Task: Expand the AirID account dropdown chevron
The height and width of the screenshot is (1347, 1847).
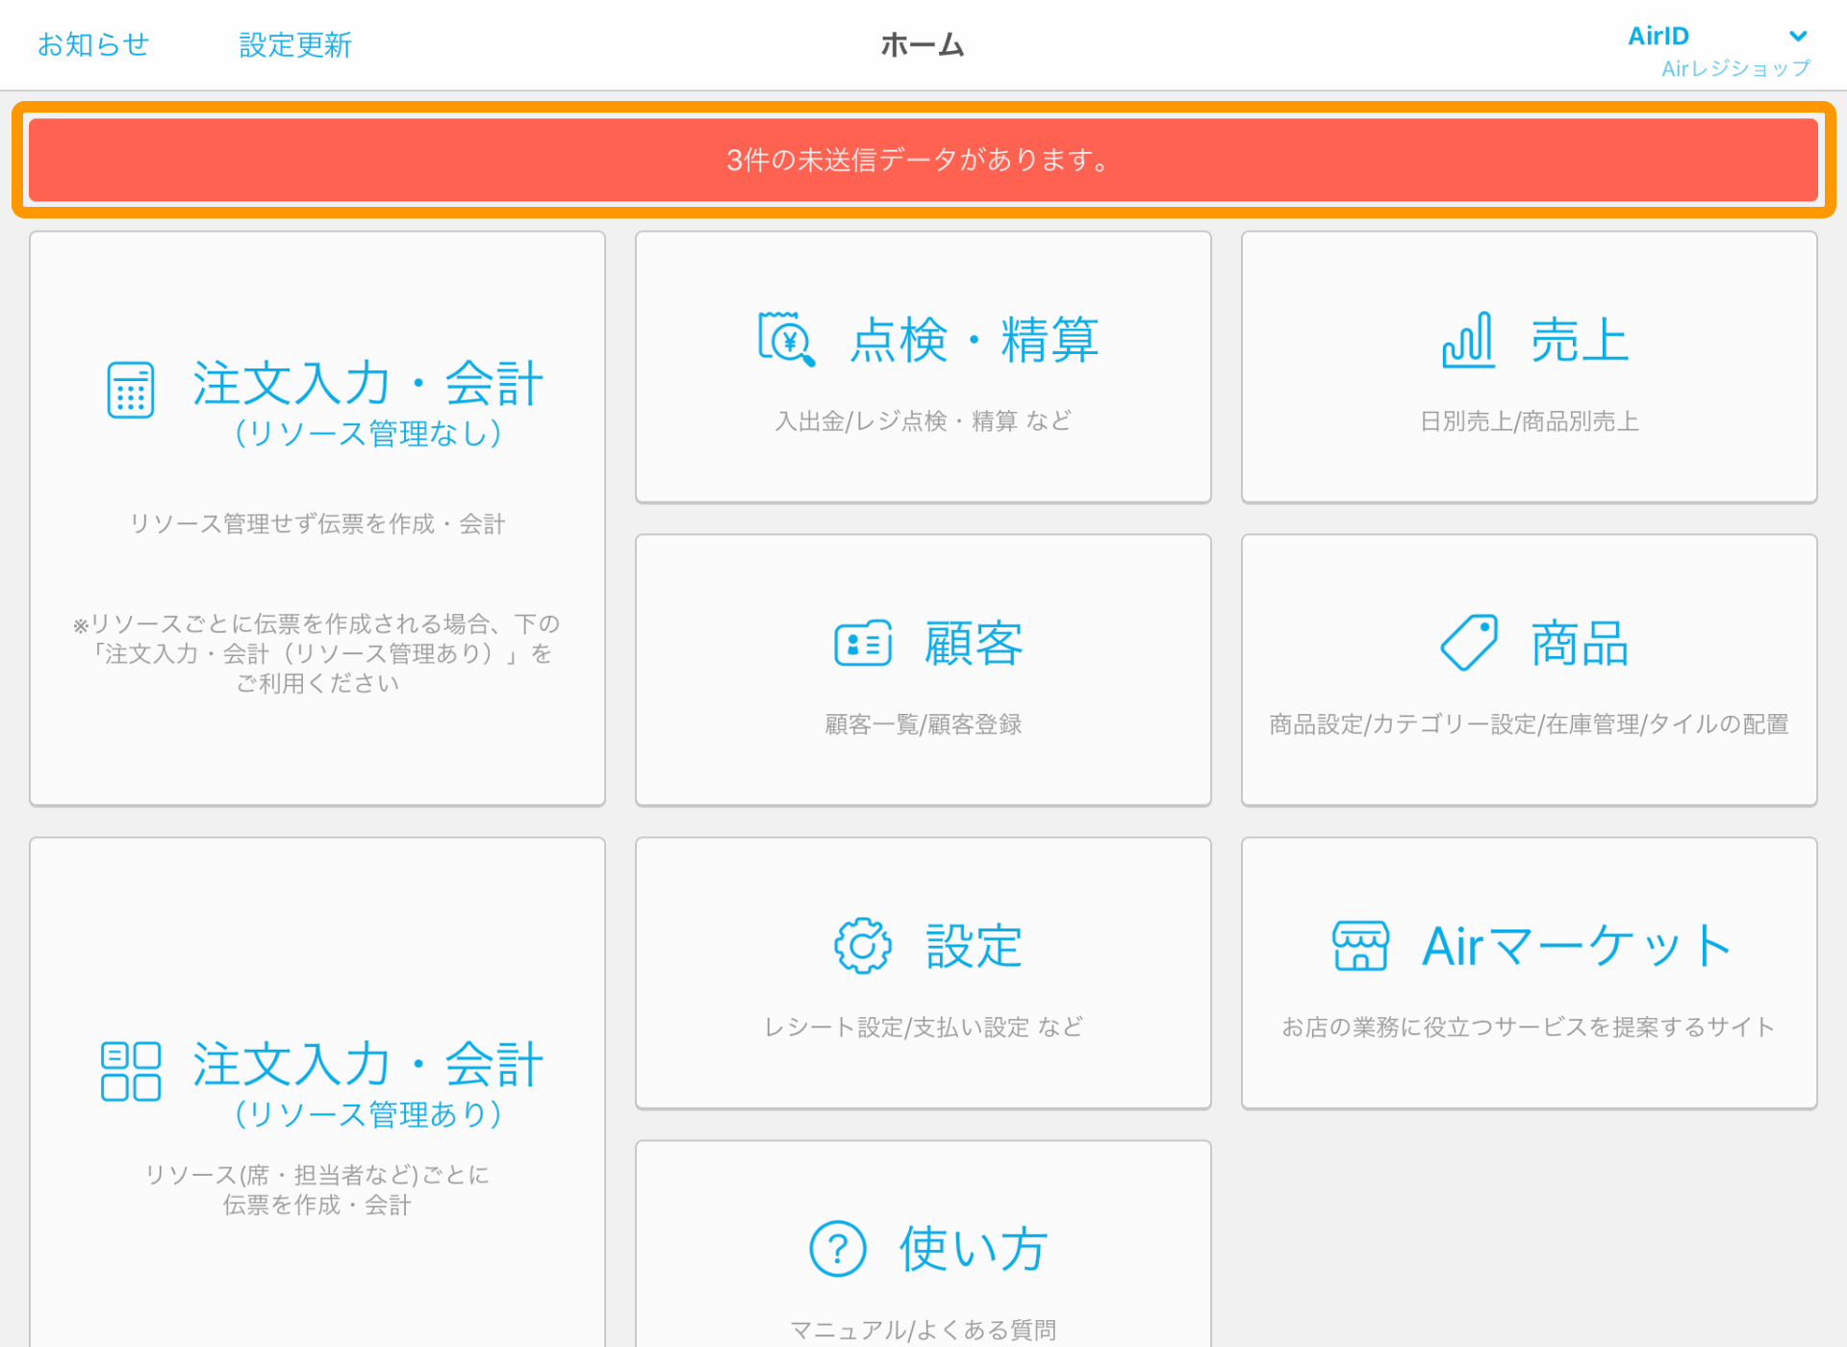Action: [x=1798, y=37]
